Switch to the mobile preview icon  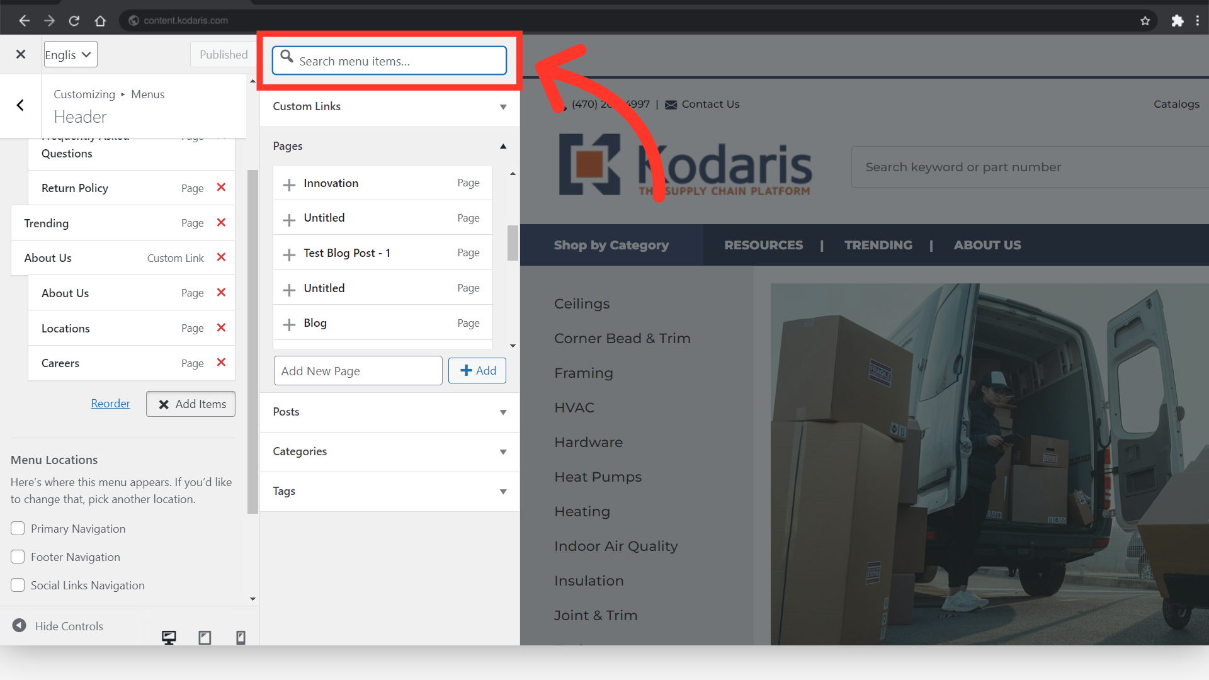click(241, 637)
